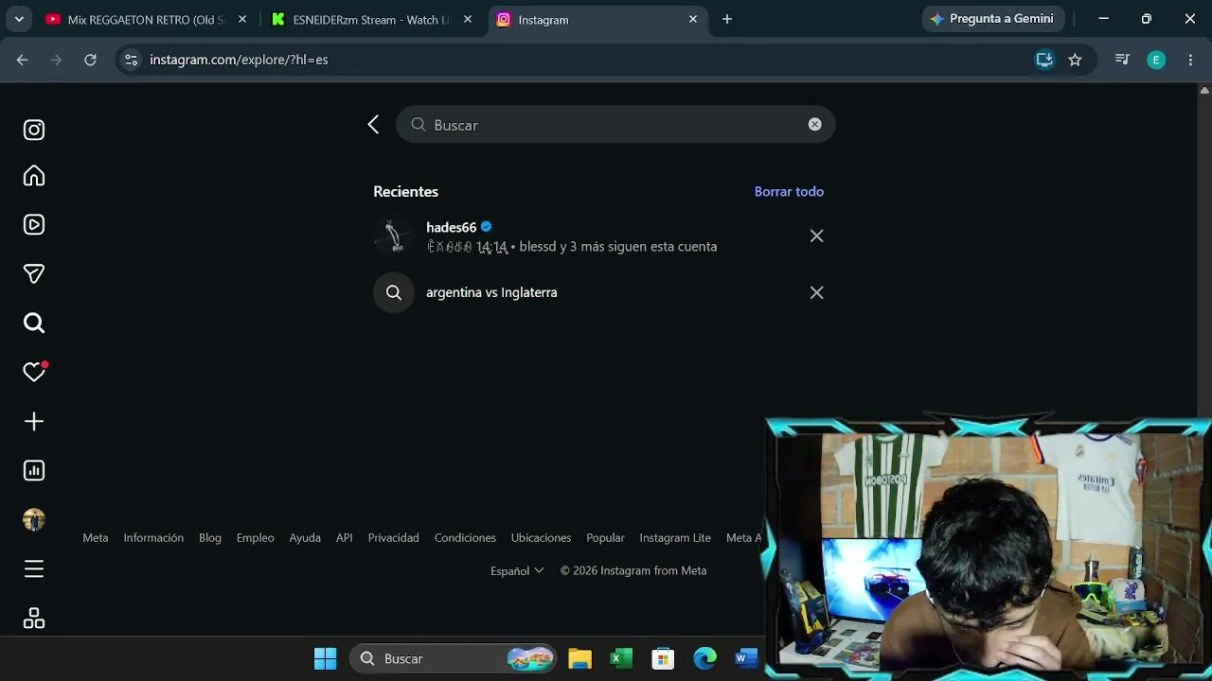This screenshot has height=681, width=1212.
Task: Open the hades66 account result
Action: coord(598,236)
